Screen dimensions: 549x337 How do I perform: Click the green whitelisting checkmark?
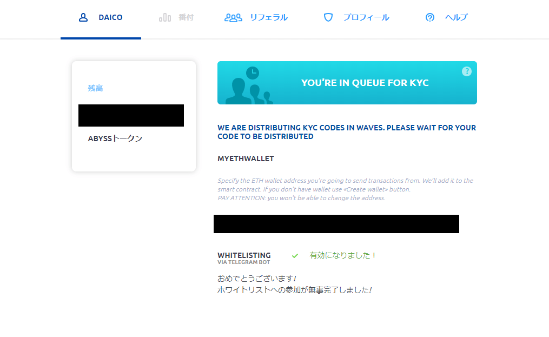point(295,256)
